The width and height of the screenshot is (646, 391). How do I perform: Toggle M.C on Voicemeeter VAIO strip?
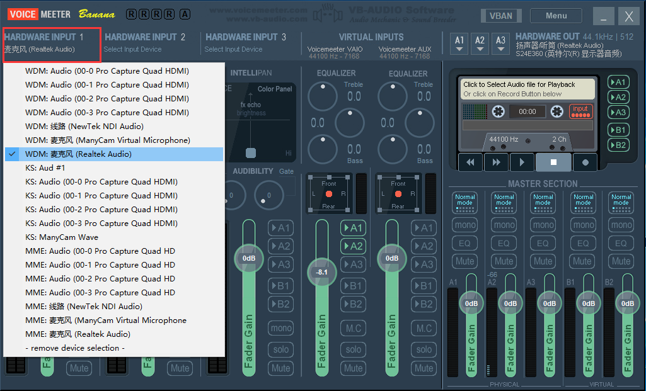click(x=353, y=328)
